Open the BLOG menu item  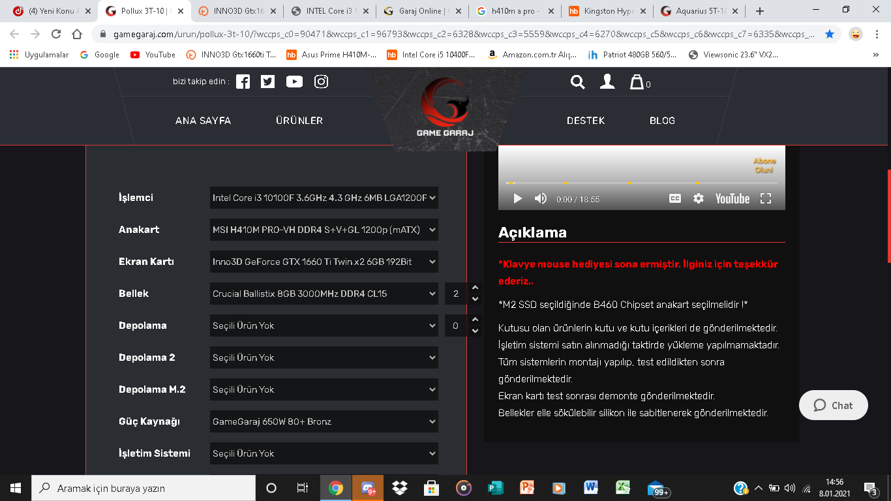pos(662,121)
